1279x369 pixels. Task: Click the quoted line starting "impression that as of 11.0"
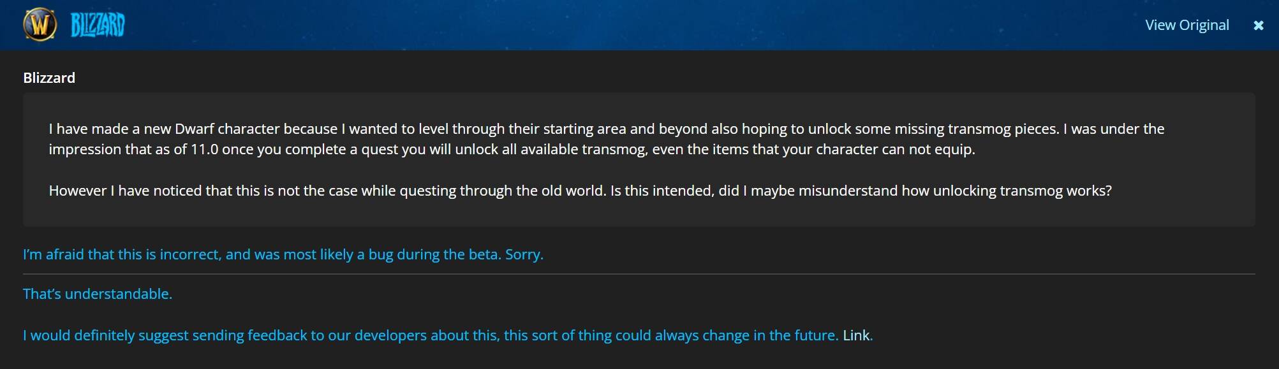(x=512, y=149)
